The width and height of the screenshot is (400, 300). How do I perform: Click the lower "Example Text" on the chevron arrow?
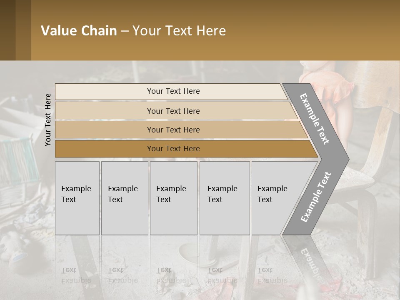coord(316,197)
